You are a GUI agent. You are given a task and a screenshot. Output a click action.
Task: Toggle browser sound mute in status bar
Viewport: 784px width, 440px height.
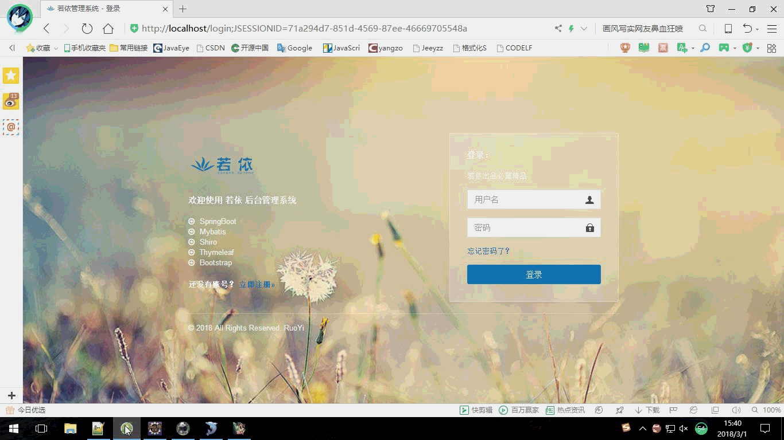(x=736, y=410)
